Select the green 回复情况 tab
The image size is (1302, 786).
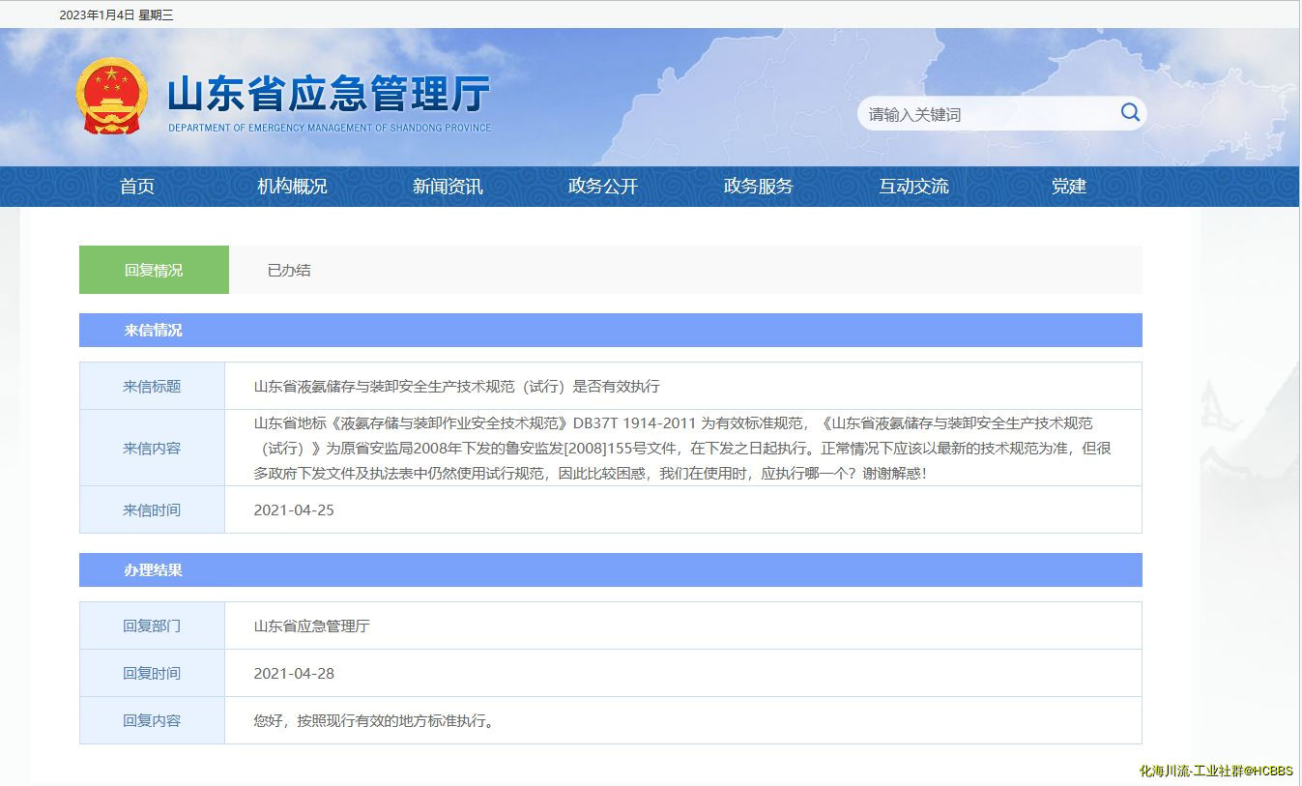pyautogui.click(x=154, y=270)
